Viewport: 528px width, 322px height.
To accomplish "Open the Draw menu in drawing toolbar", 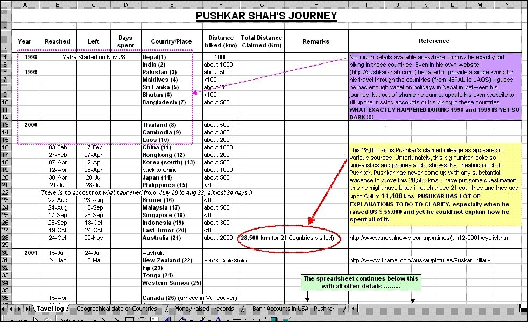I will tap(16, 320).
